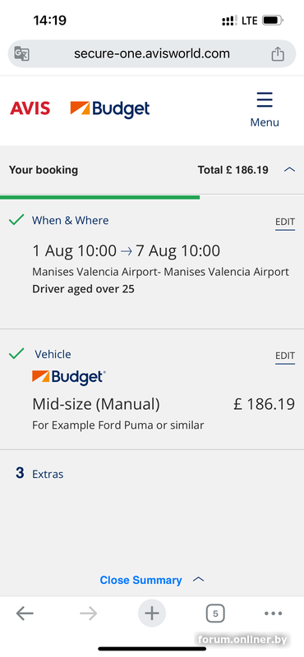Click the AVIS logo
The image size is (304, 657).
click(30, 108)
